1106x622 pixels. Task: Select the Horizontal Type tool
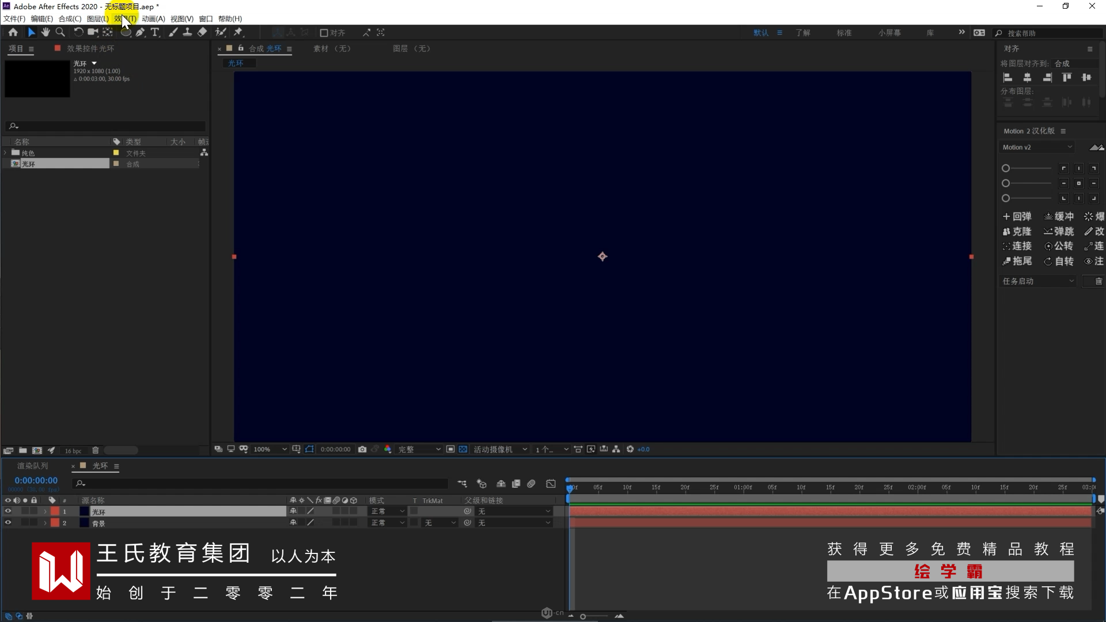155,32
